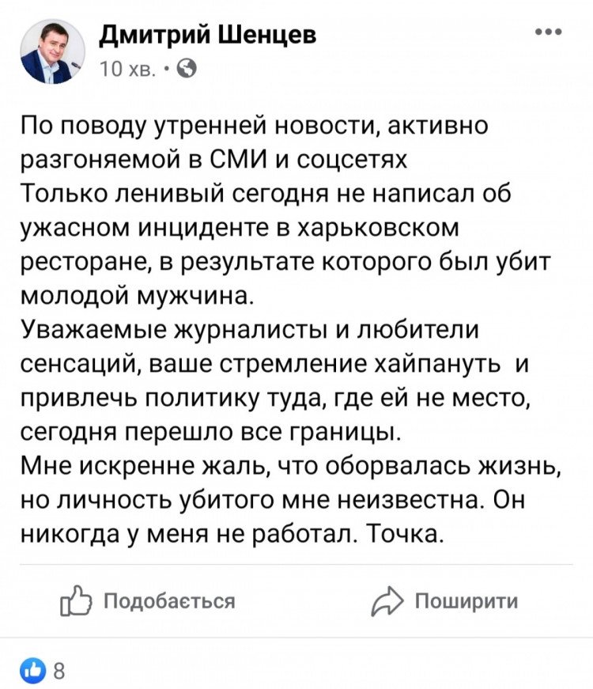Click the thumbs-up outline icon
Image resolution: width=593 pixels, height=689 pixels.
point(76,600)
